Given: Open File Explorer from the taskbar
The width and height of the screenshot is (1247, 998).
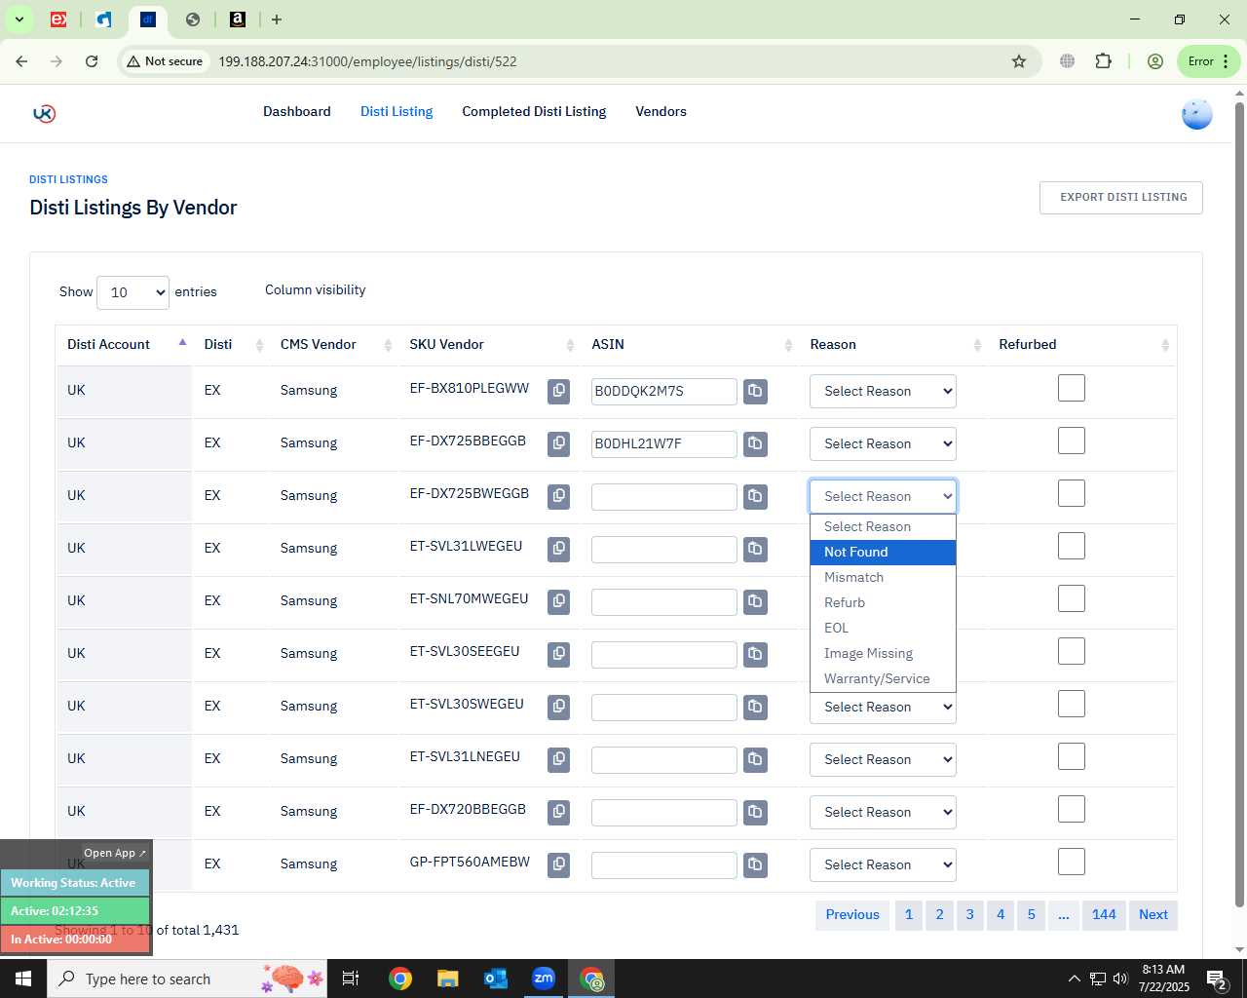Looking at the screenshot, I should 447,979.
